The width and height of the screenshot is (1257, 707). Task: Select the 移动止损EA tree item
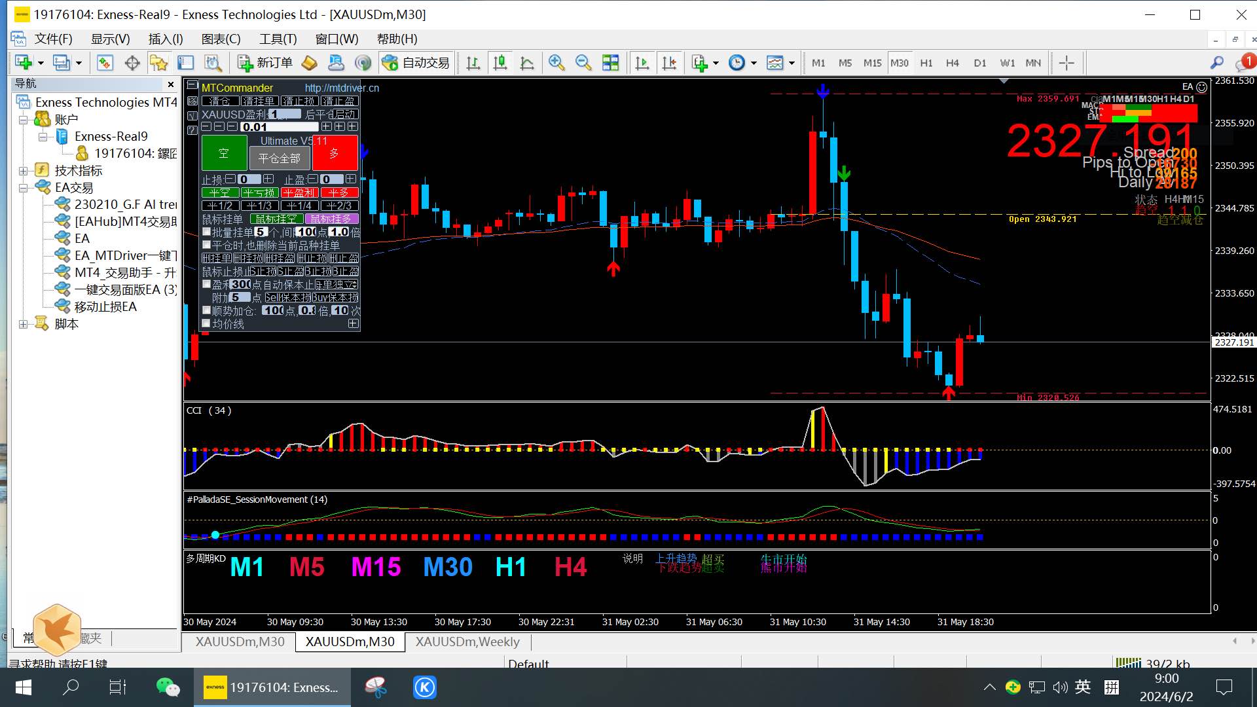pyautogui.click(x=105, y=307)
